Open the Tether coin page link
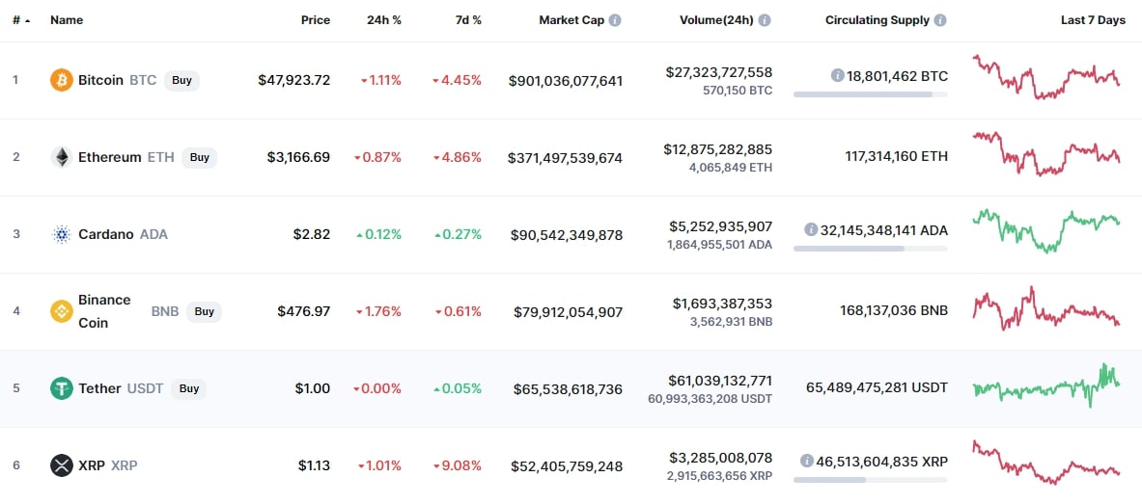This screenshot has height=504, width=1142. [x=99, y=388]
